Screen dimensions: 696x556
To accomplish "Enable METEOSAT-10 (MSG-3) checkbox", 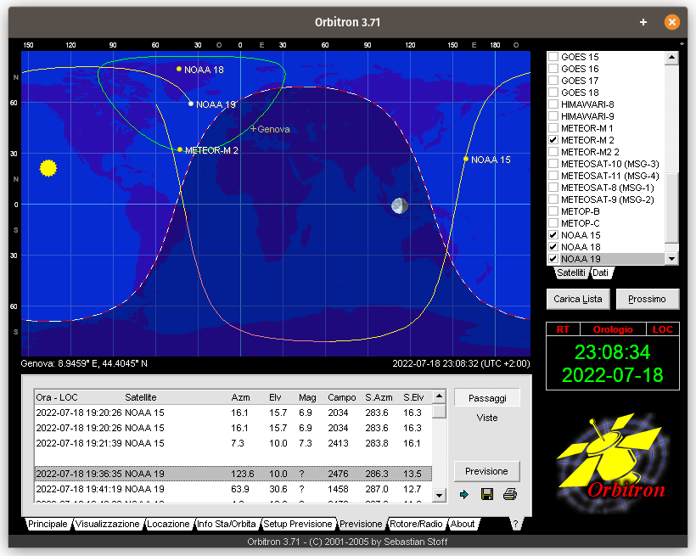I will click(x=553, y=164).
